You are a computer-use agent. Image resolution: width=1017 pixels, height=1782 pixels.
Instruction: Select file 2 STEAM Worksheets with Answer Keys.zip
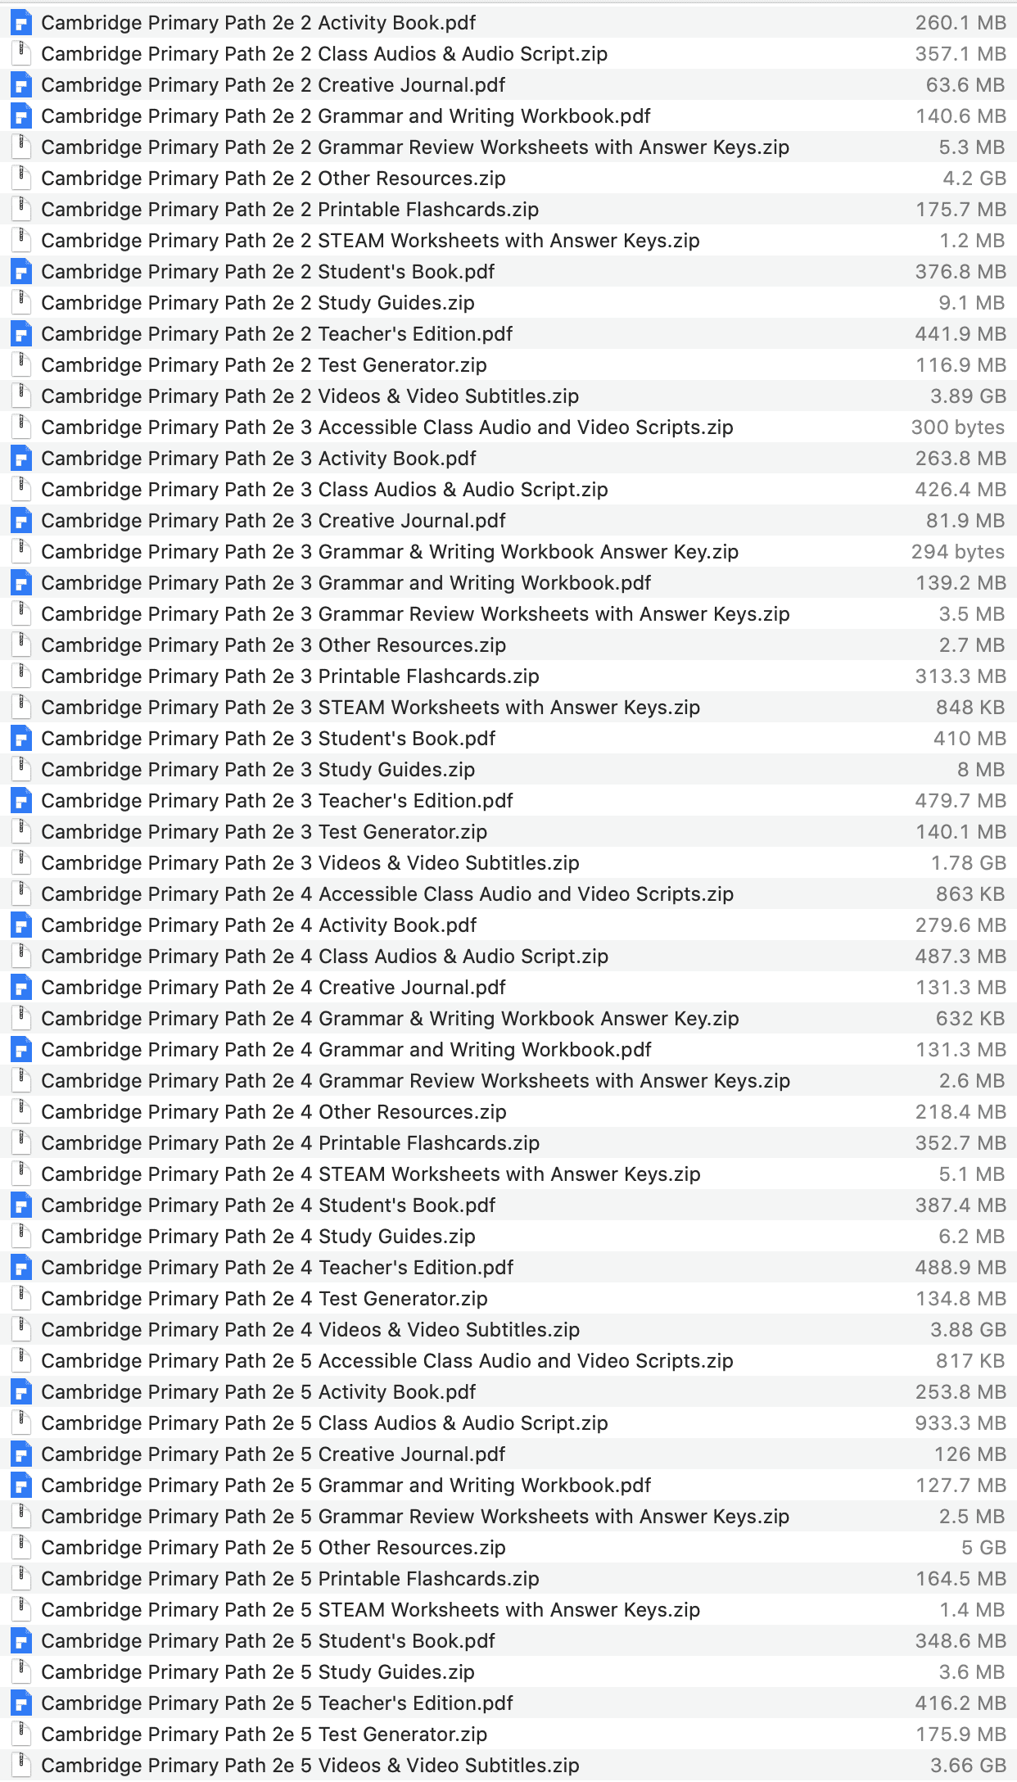508,241
